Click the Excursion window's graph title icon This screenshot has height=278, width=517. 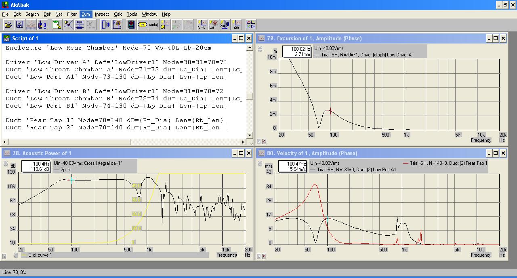[261, 38]
